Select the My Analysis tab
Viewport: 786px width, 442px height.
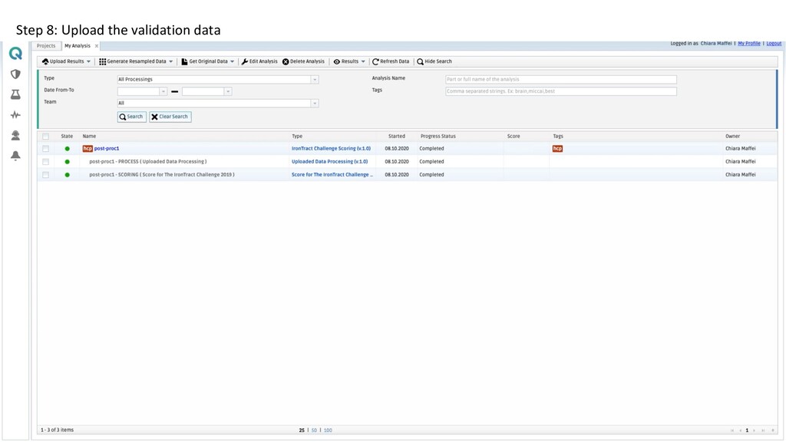pos(78,46)
